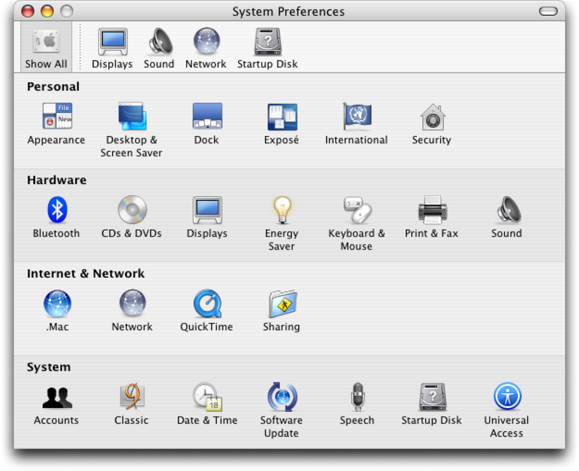Screen dimensions: 579x471
Task: Open Network from the toolbar favorites
Action: pyautogui.click(x=206, y=48)
